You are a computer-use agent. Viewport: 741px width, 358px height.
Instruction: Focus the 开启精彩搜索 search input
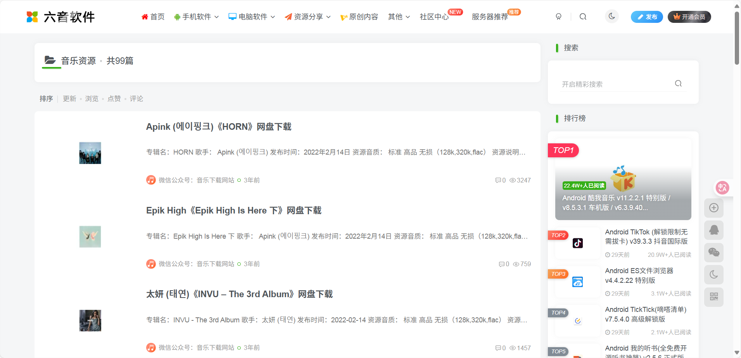tap(617, 84)
